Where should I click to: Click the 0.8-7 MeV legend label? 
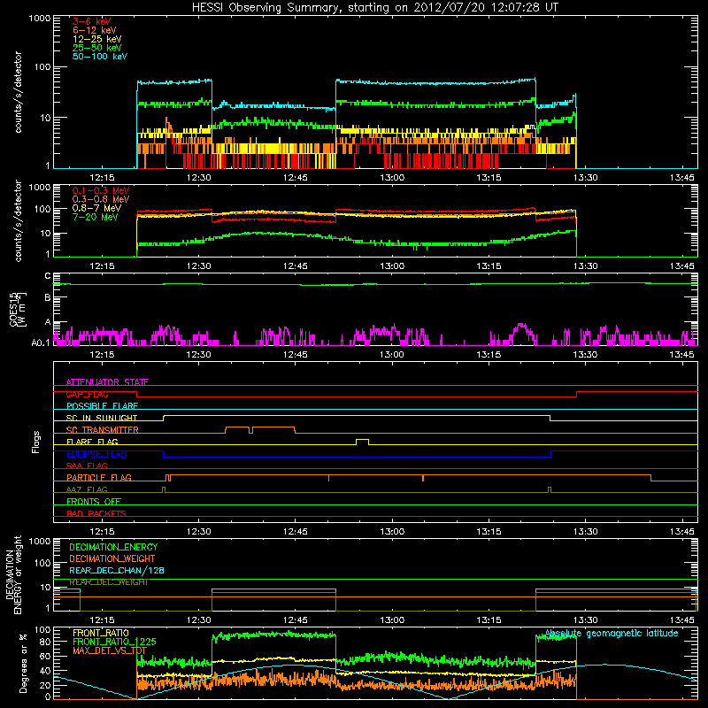click(x=96, y=208)
